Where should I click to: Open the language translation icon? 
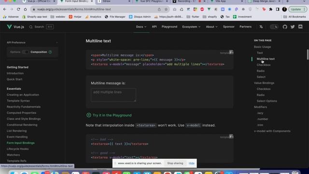pyautogui.click(x=261, y=27)
